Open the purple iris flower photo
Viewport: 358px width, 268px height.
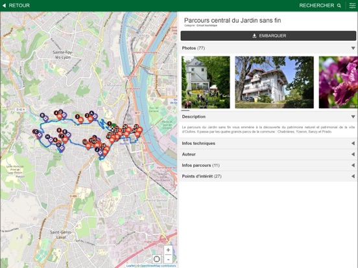click(339, 82)
